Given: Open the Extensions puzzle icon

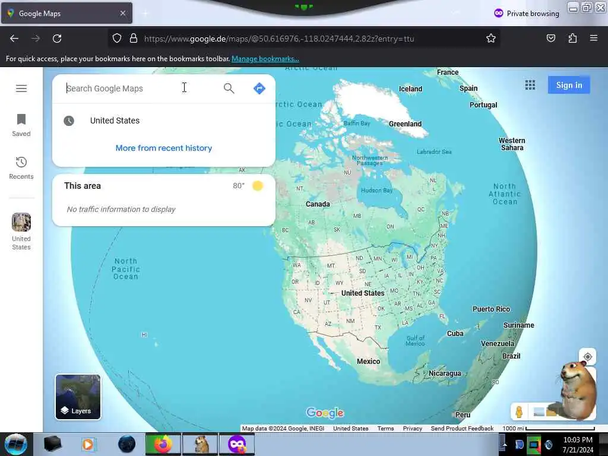Looking at the screenshot, I should (572, 38).
